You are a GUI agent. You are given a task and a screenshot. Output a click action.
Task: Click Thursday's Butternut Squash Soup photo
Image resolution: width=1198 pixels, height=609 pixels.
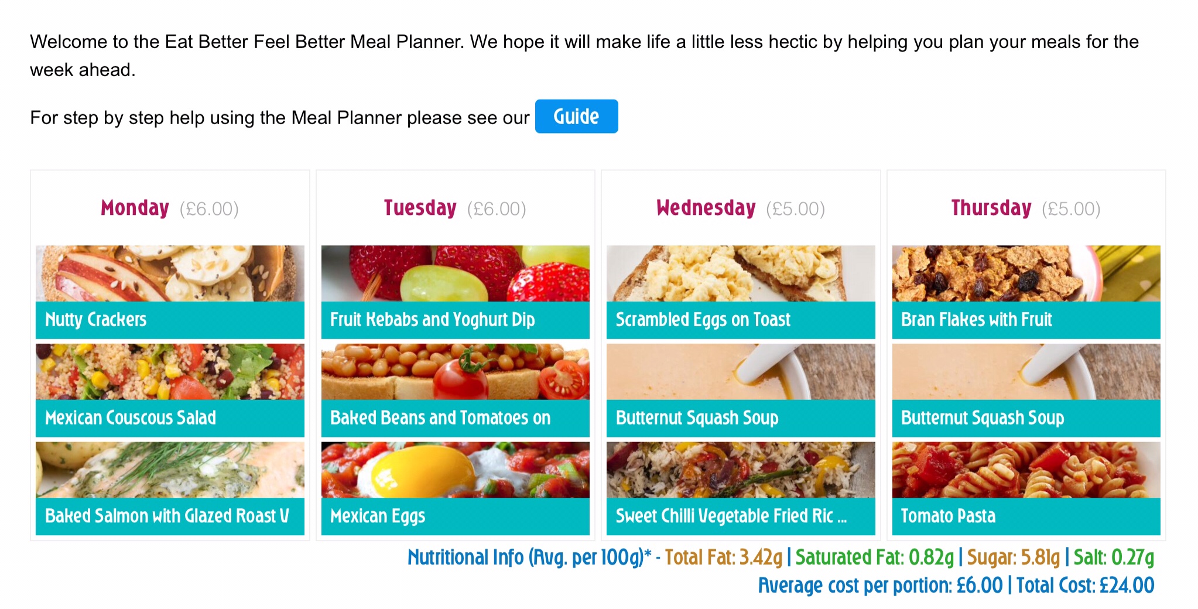1026,372
